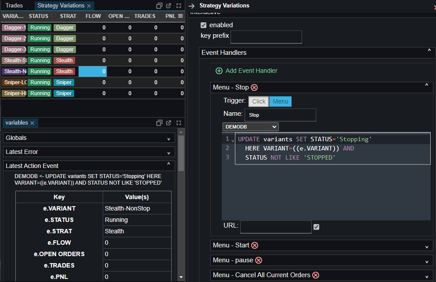Expand Menu - Cancel All Current Orders handler
Viewport: 436px width, 282px height.
pos(427,276)
